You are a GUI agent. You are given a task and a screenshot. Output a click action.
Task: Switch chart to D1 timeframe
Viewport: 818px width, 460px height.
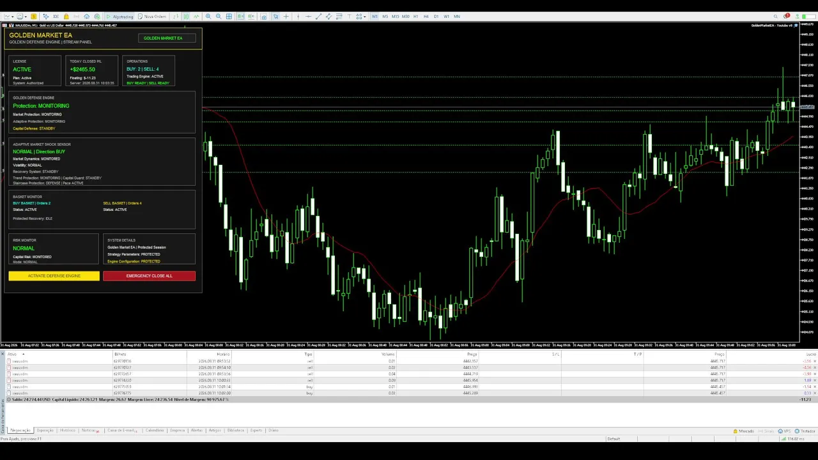tap(436, 17)
